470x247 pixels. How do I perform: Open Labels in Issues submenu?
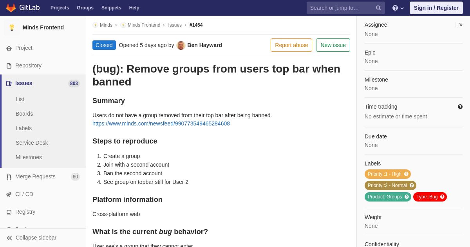coord(23,128)
